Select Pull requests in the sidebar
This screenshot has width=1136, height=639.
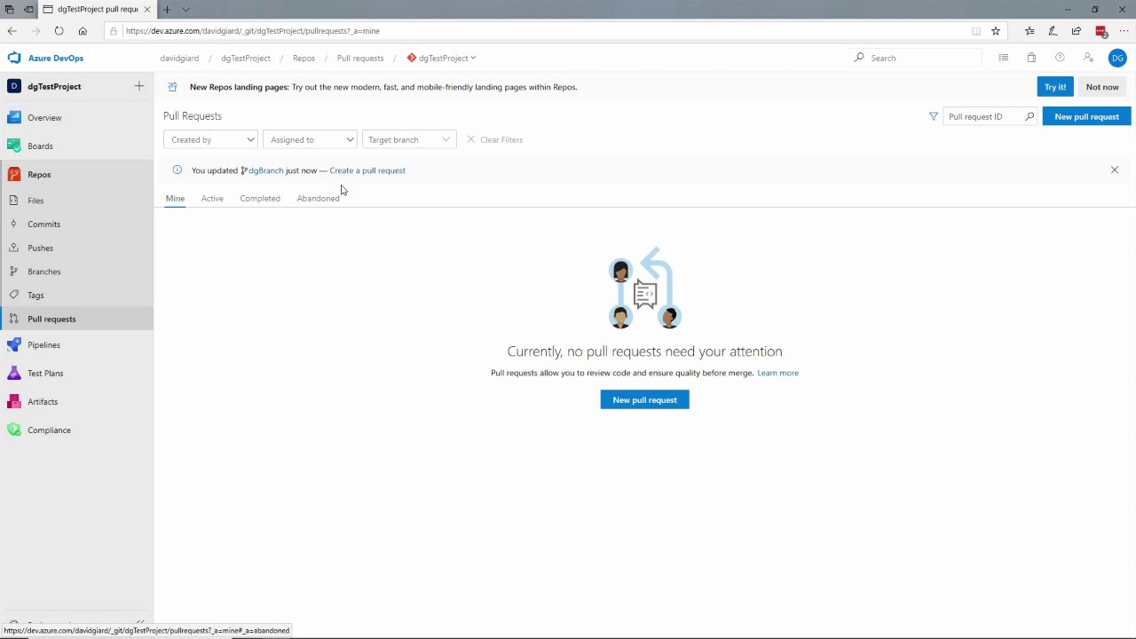[51, 319]
